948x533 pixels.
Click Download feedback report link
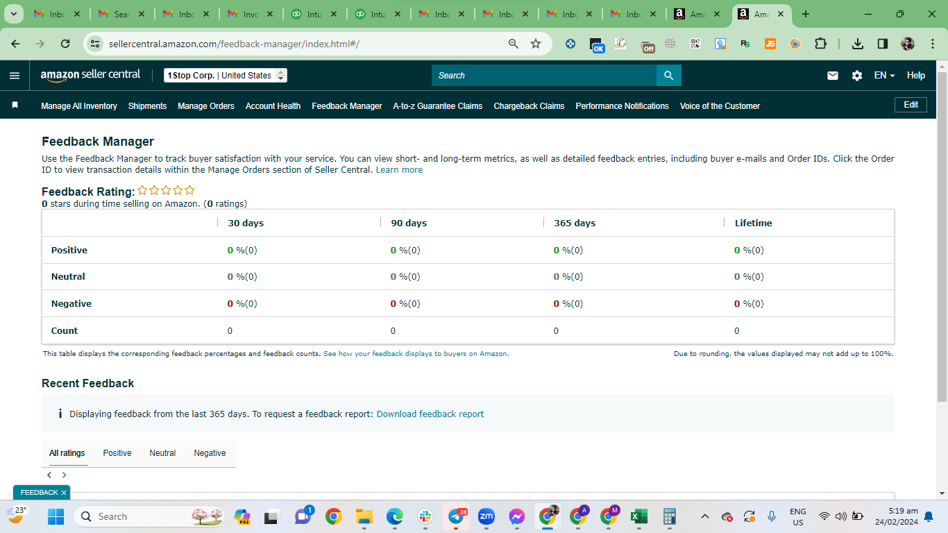pos(430,414)
